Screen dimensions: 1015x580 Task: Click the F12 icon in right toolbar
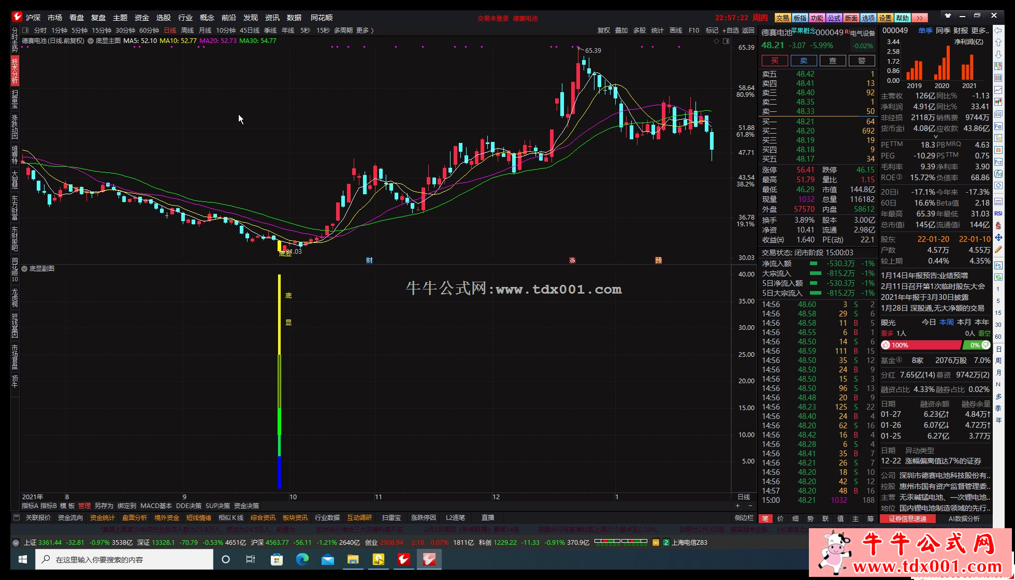point(998,162)
